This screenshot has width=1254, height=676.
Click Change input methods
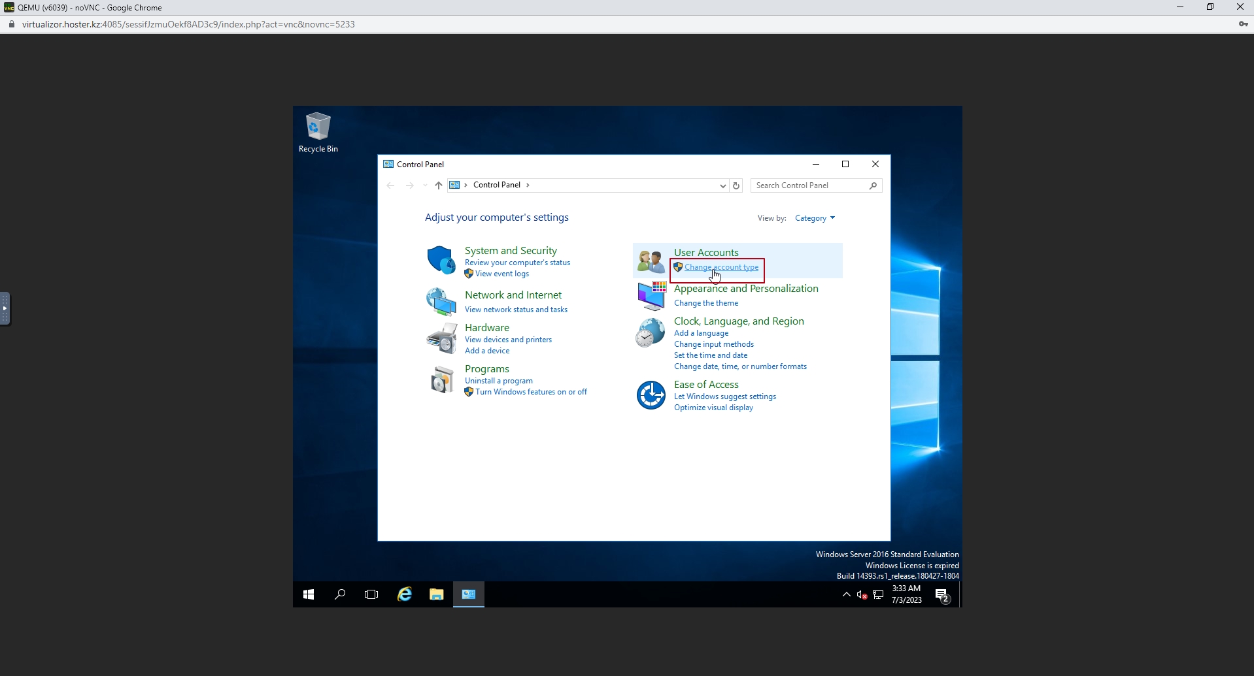tap(714, 344)
